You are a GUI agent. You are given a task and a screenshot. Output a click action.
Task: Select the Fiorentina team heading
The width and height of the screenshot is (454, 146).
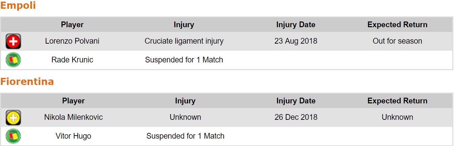(x=27, y=82)
